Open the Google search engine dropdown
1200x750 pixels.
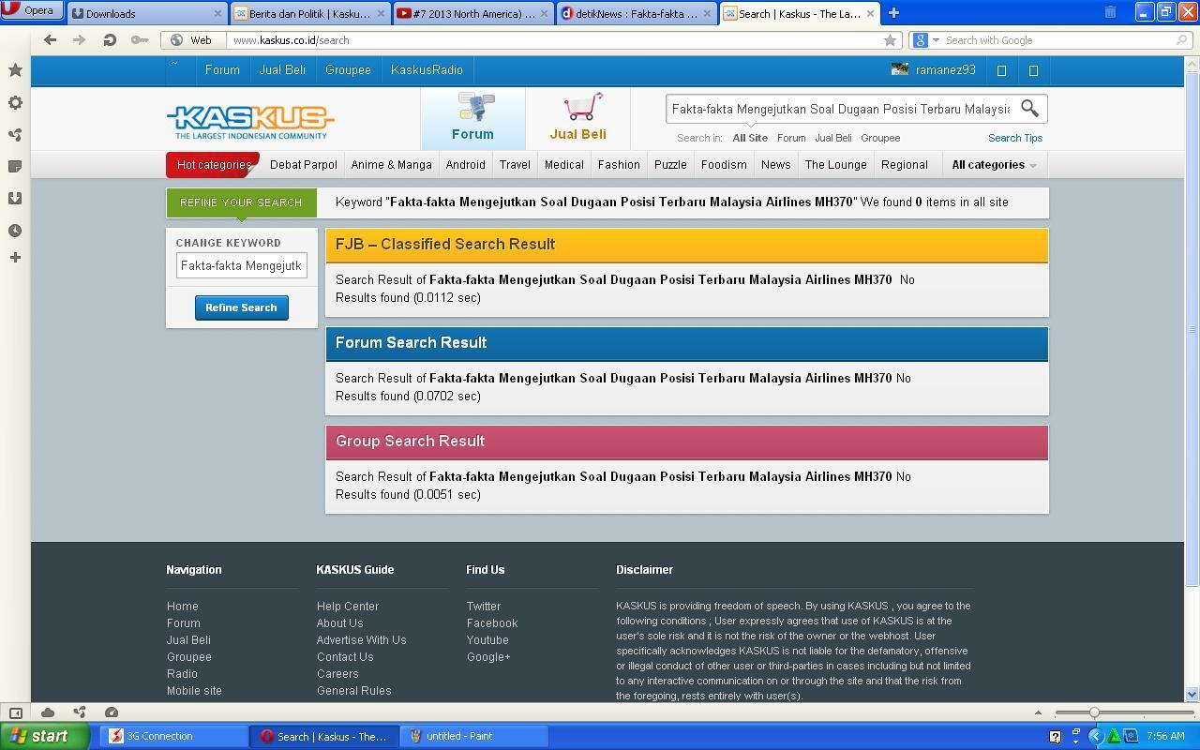tap(926, 40)
